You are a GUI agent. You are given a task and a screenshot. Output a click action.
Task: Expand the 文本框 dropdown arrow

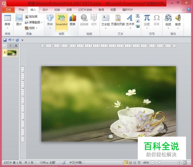[106, 28]
